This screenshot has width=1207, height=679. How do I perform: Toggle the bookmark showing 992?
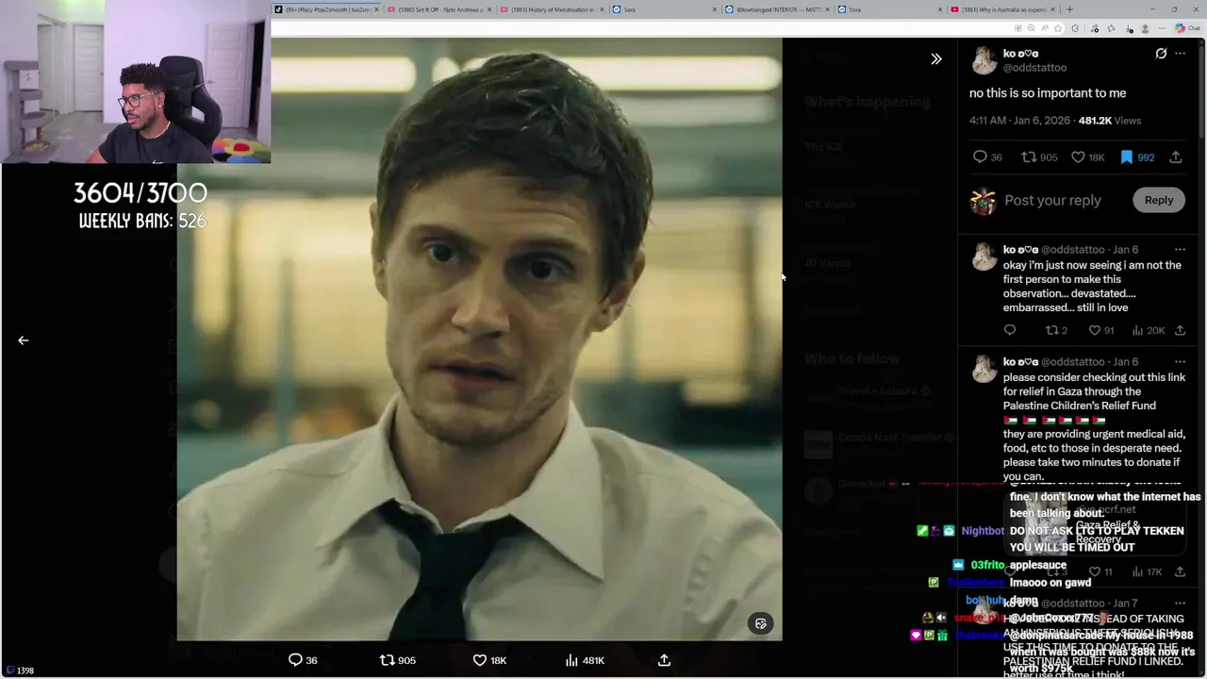coord(1136,157)
